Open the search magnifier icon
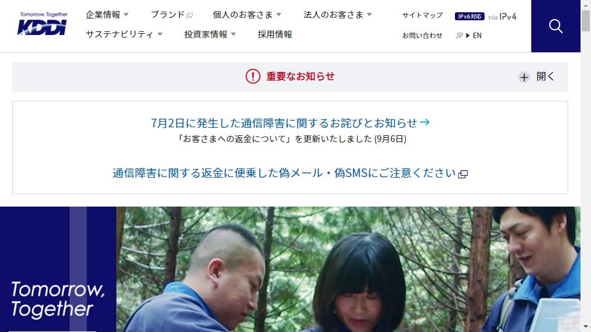591x332 pixels. pos(555,26)
